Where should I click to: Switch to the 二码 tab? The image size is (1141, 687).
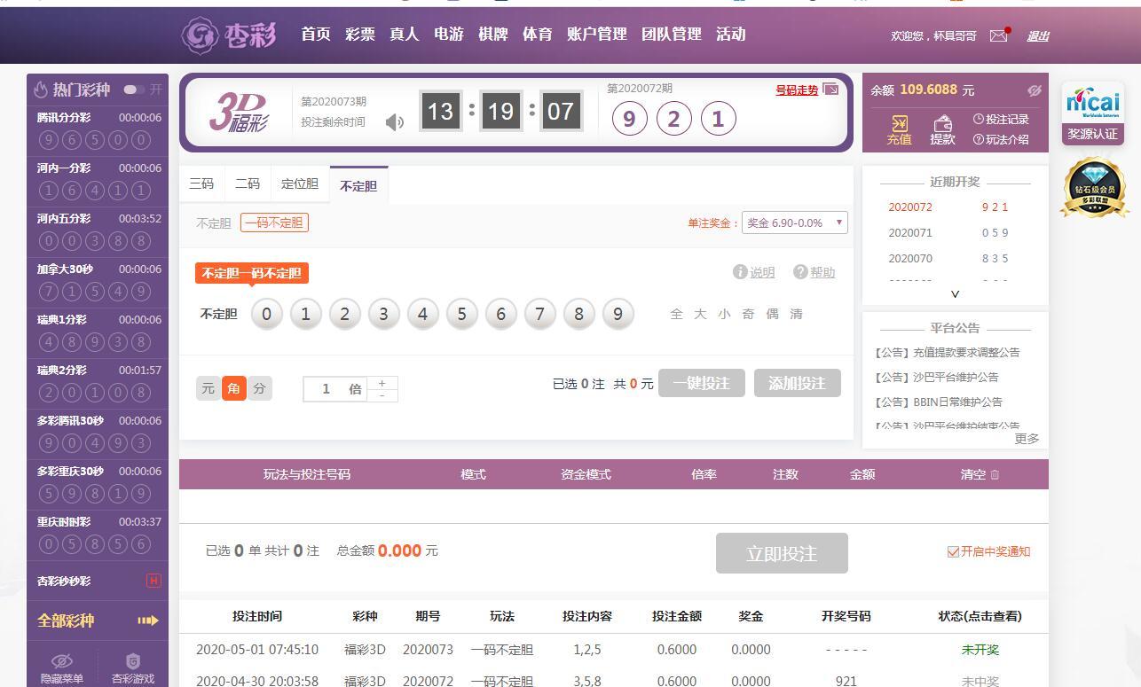[x=248, y=184]
